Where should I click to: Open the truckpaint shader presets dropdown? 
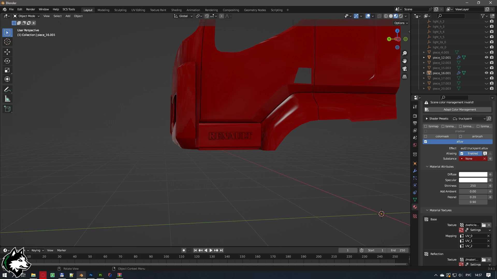[x=469, y=119]
